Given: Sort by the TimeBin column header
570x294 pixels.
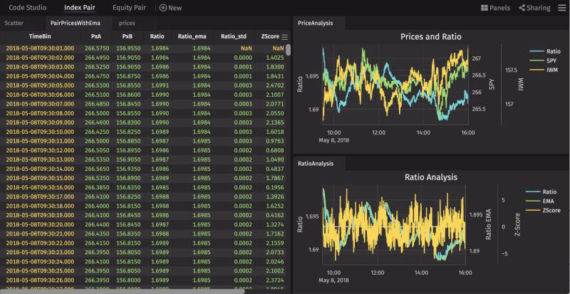Looking at the screenshot, I should pyautogui.click(x=40, y=36).
